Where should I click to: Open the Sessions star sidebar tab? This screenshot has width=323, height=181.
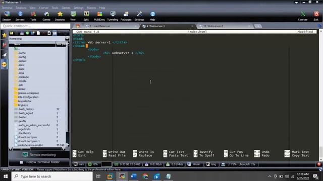click(5, 35)
